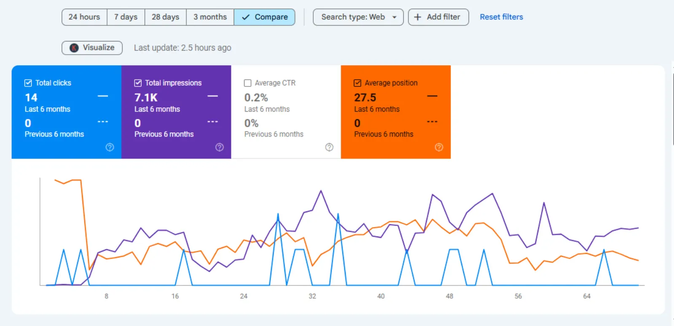Select the 7 days date range

pyautogui.click(x=126, y=17)
